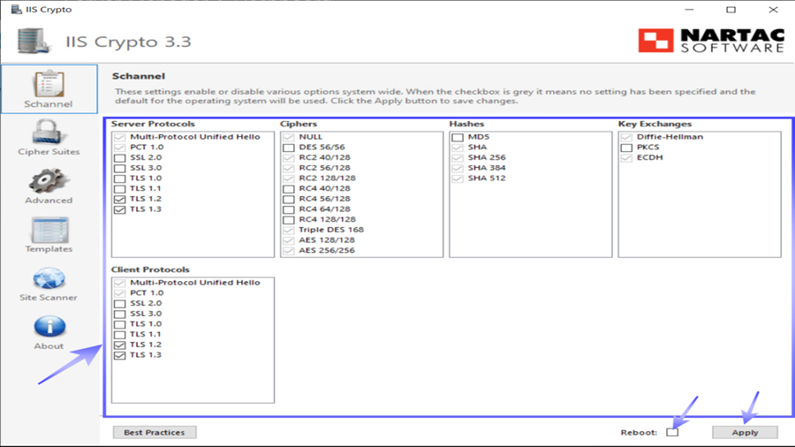Enable the RC4 40/128 cipher

(x=289, y=188)
